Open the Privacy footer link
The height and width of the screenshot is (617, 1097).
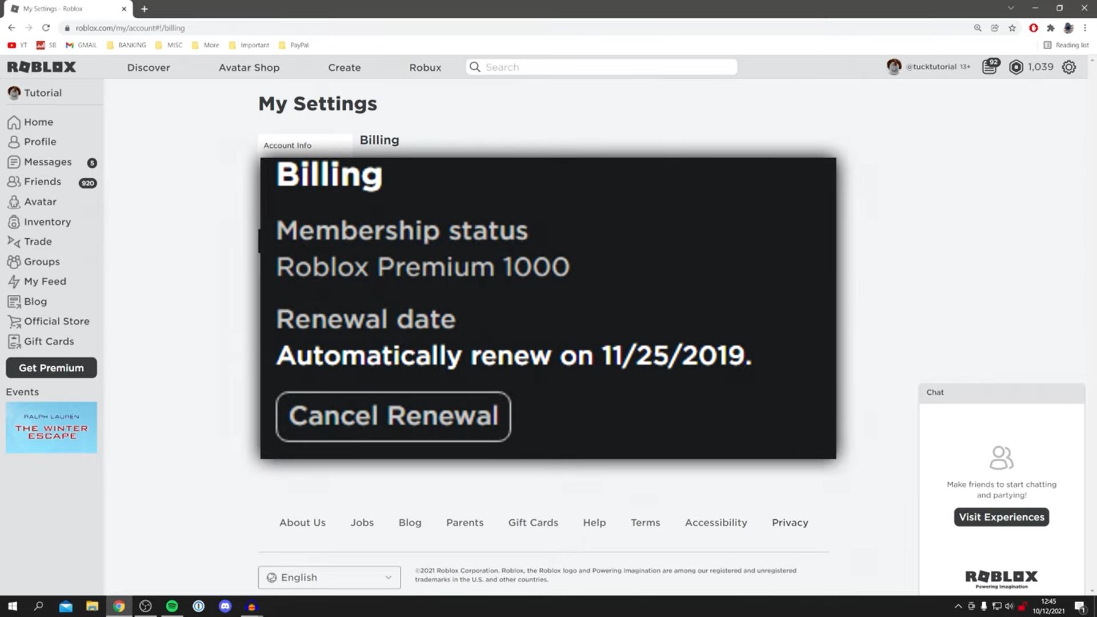pyautogui.click(x=790, y=523)
